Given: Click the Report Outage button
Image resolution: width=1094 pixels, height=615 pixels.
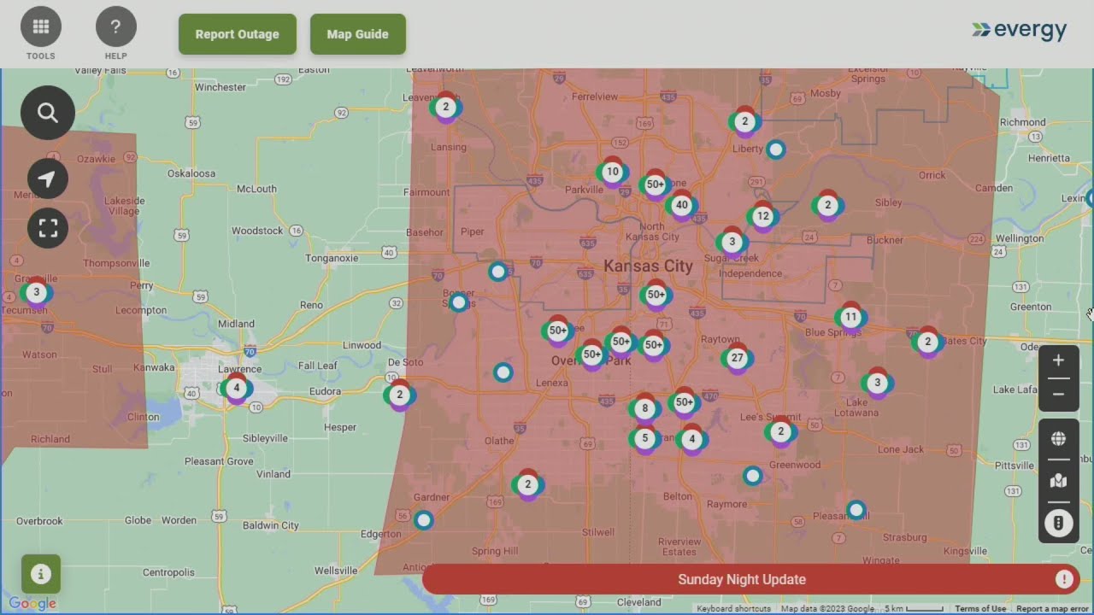Looking at the screenshot, I should (238, 34).
